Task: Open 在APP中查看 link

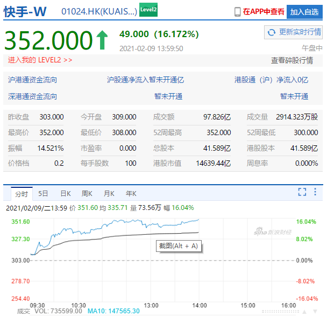Action: tap(264, 12)
